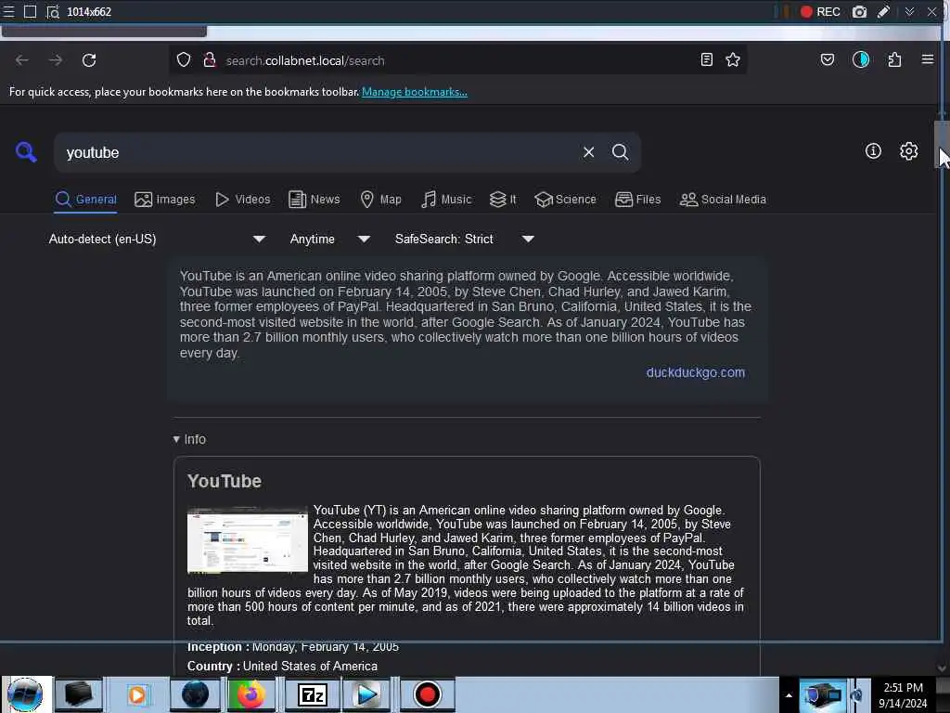Toggle reader view icon in address bar

coord(706,59)
